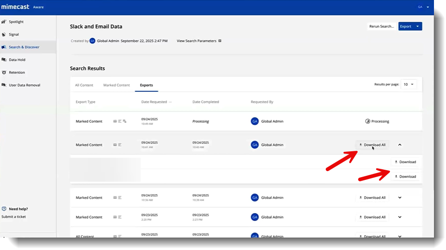Click Download All for 10:41 AM export
This screenshot has height=250, width=446.
point(372,145)
